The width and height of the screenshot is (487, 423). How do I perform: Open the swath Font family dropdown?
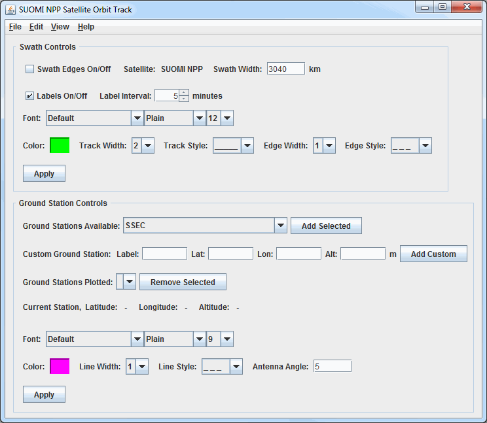[x=95, y=118]
